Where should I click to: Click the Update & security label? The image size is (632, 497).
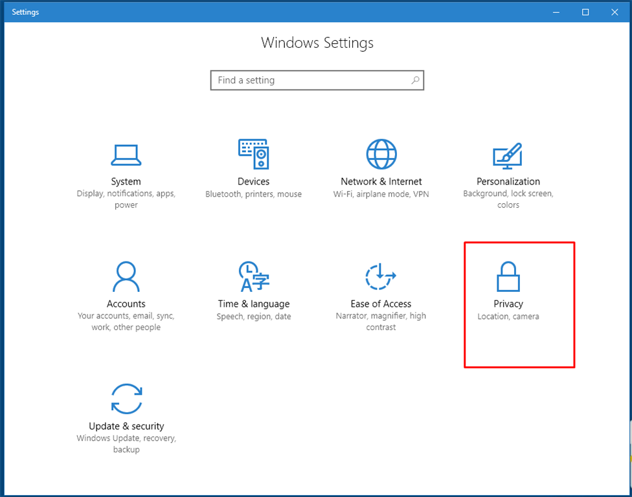(126, 426)
